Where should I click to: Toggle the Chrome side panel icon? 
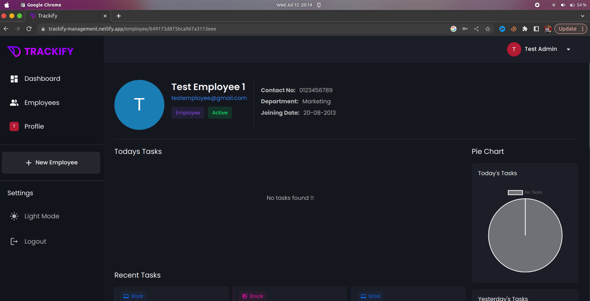click(536, 29)
